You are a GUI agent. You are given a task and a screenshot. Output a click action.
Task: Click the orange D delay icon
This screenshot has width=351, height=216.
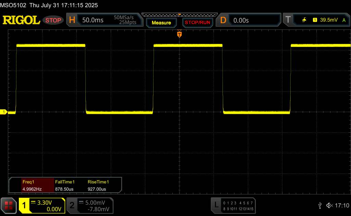tap(223, 20)
